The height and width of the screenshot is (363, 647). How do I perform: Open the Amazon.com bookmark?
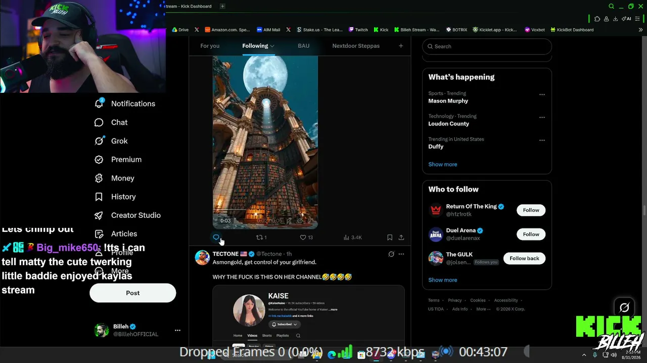(227, 30)
